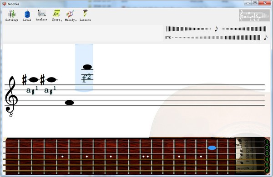
Task: Select string number 1 label
Action: [267, 142]
